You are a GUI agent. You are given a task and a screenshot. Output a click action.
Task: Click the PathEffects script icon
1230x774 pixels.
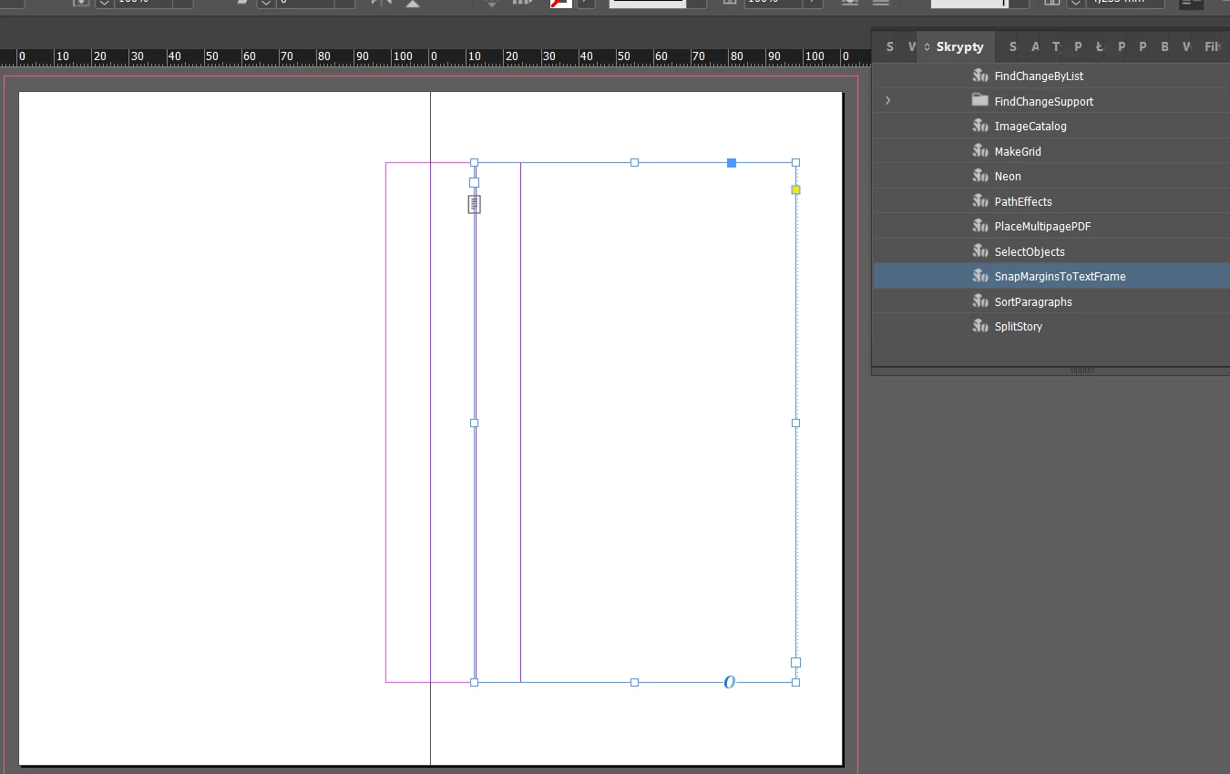(x=980, y=200)
